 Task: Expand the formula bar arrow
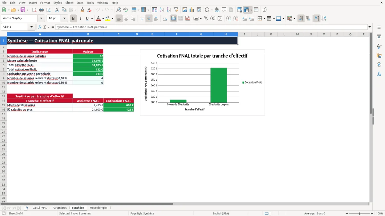tap(370, 27)
